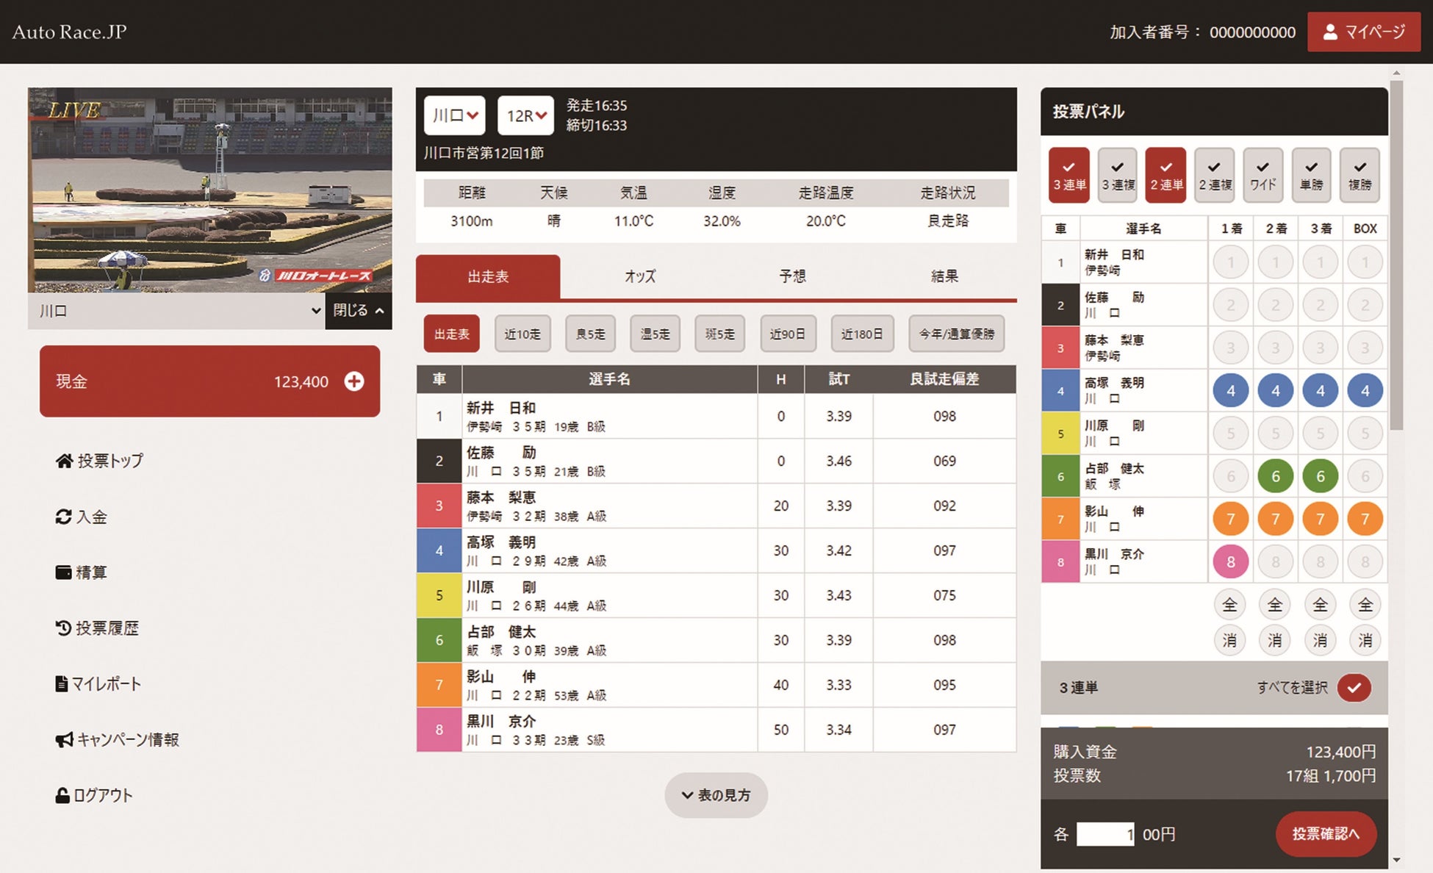Open the 12R race number dropdown
1433x873 pixels.
tap(525, 115)
